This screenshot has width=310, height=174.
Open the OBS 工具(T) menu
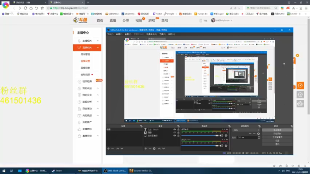[x=162, y=34]
